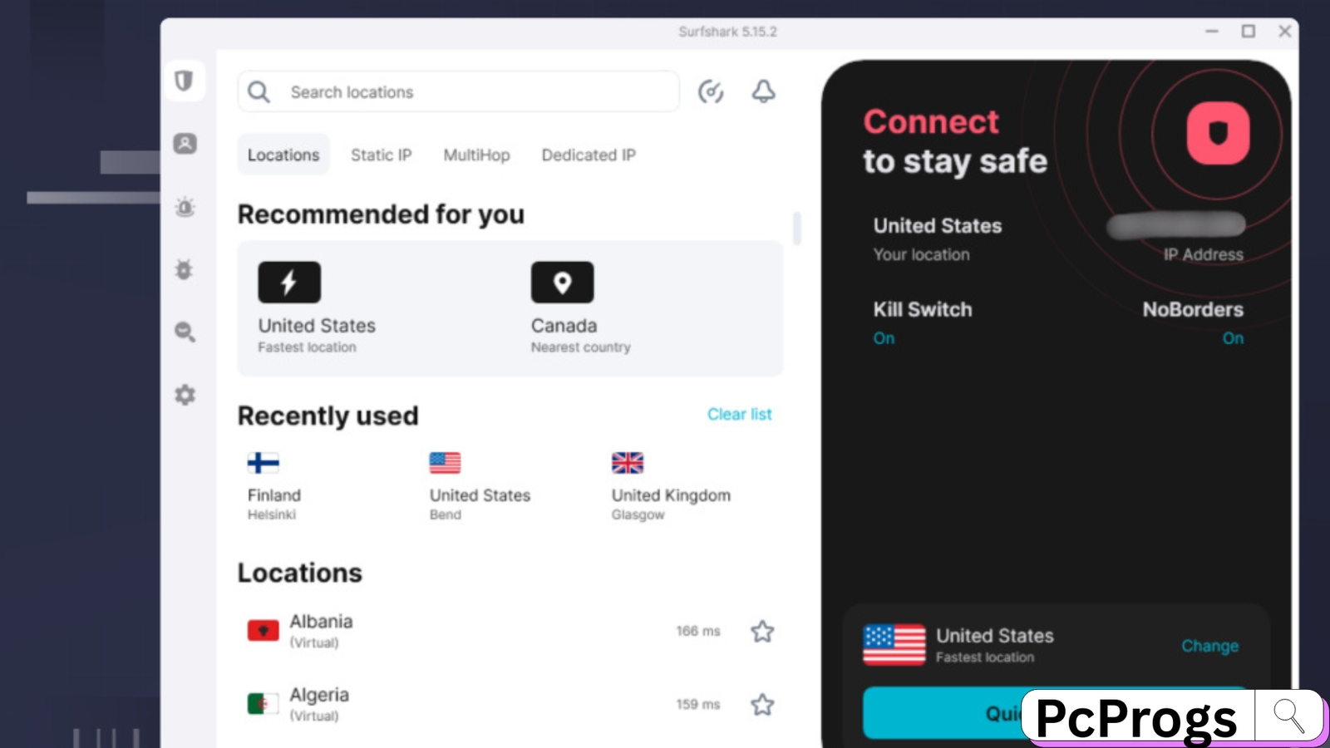Click the United Kingdom flag icon
Viewport: 1330px width, 748px height.
coord(628,463)
